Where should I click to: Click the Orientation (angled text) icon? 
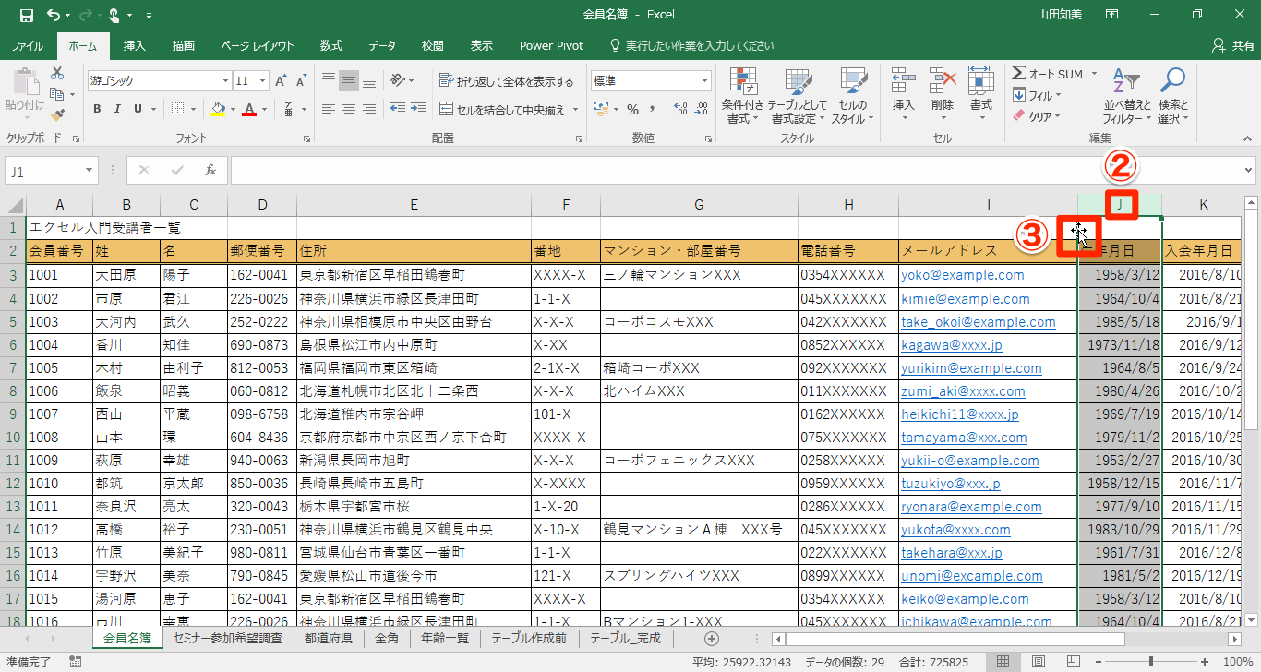pos(398,80)
